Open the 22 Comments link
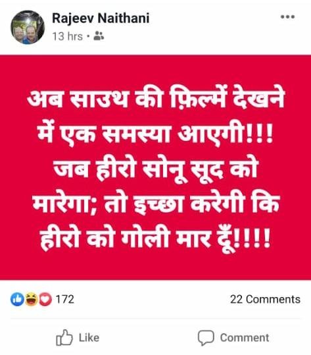This screenshot has width=311, height=355. (266, 299)
